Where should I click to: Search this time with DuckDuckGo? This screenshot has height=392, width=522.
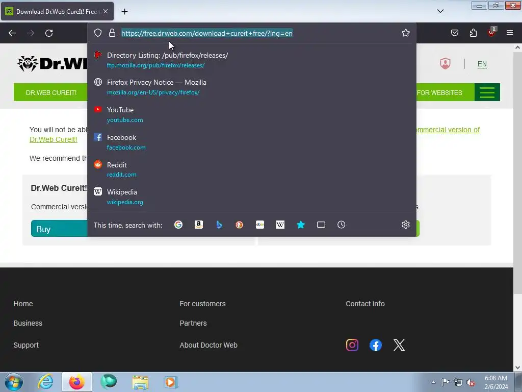coord(240,225)
